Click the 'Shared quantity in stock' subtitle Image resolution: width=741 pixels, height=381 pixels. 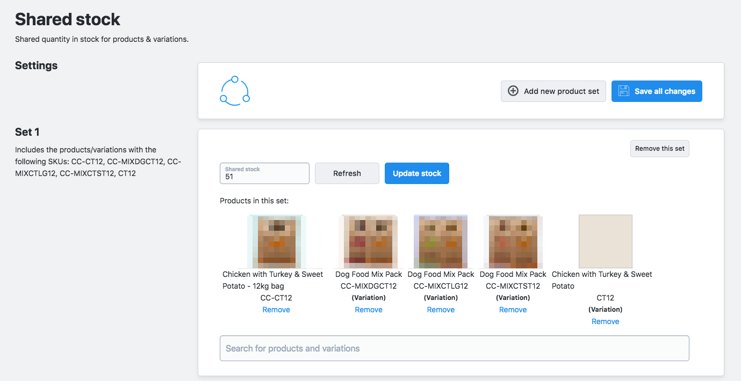click(x=102, y=39)
